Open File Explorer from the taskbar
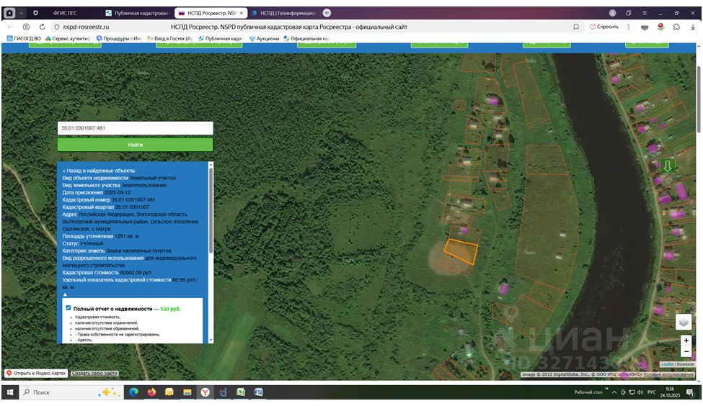The image size is (703, 406). 187,392
